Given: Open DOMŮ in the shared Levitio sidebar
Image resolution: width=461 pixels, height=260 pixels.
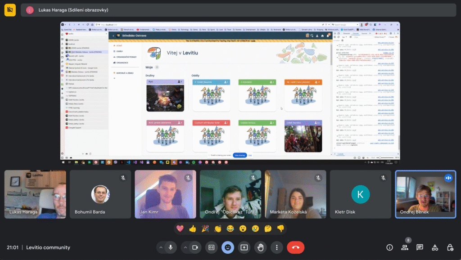Looking at the screenshot, I should [x=118, y=45].
